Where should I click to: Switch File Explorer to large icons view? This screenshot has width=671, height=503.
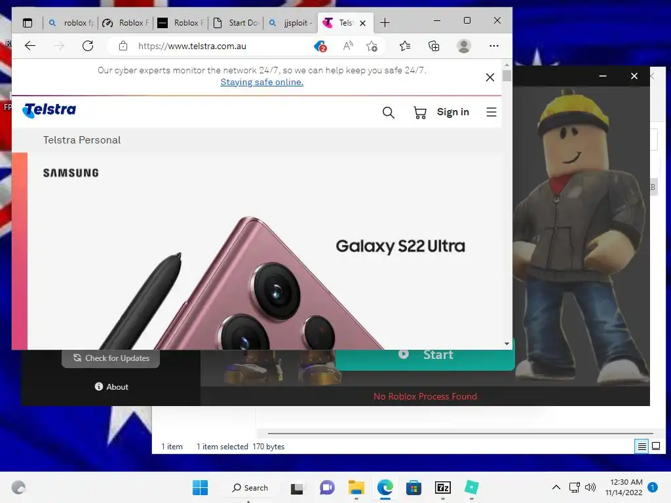[x=655, y=447]
